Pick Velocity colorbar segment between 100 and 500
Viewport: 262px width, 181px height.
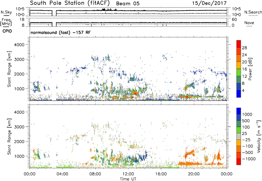point(239,124)
